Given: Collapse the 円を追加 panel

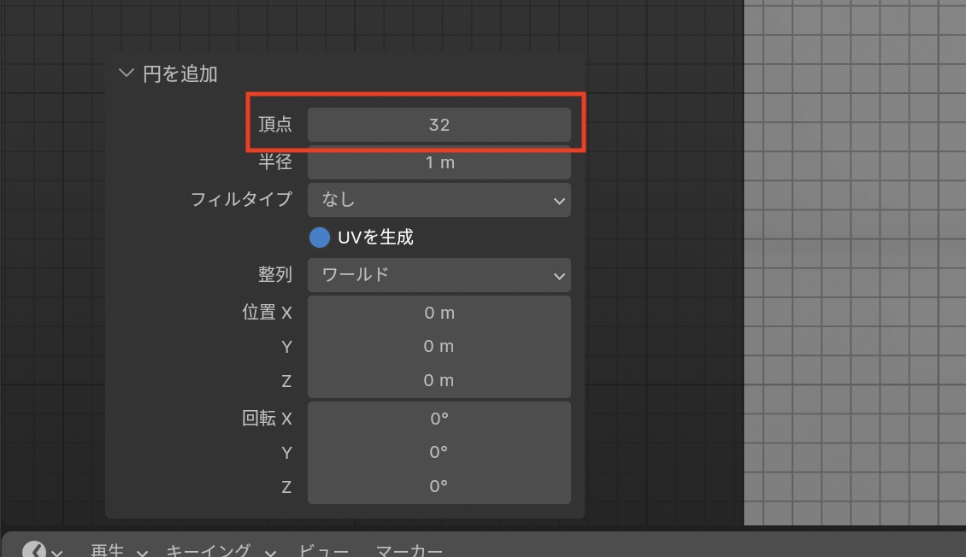Looking at the screenshot, I should (x=127, y=73).
